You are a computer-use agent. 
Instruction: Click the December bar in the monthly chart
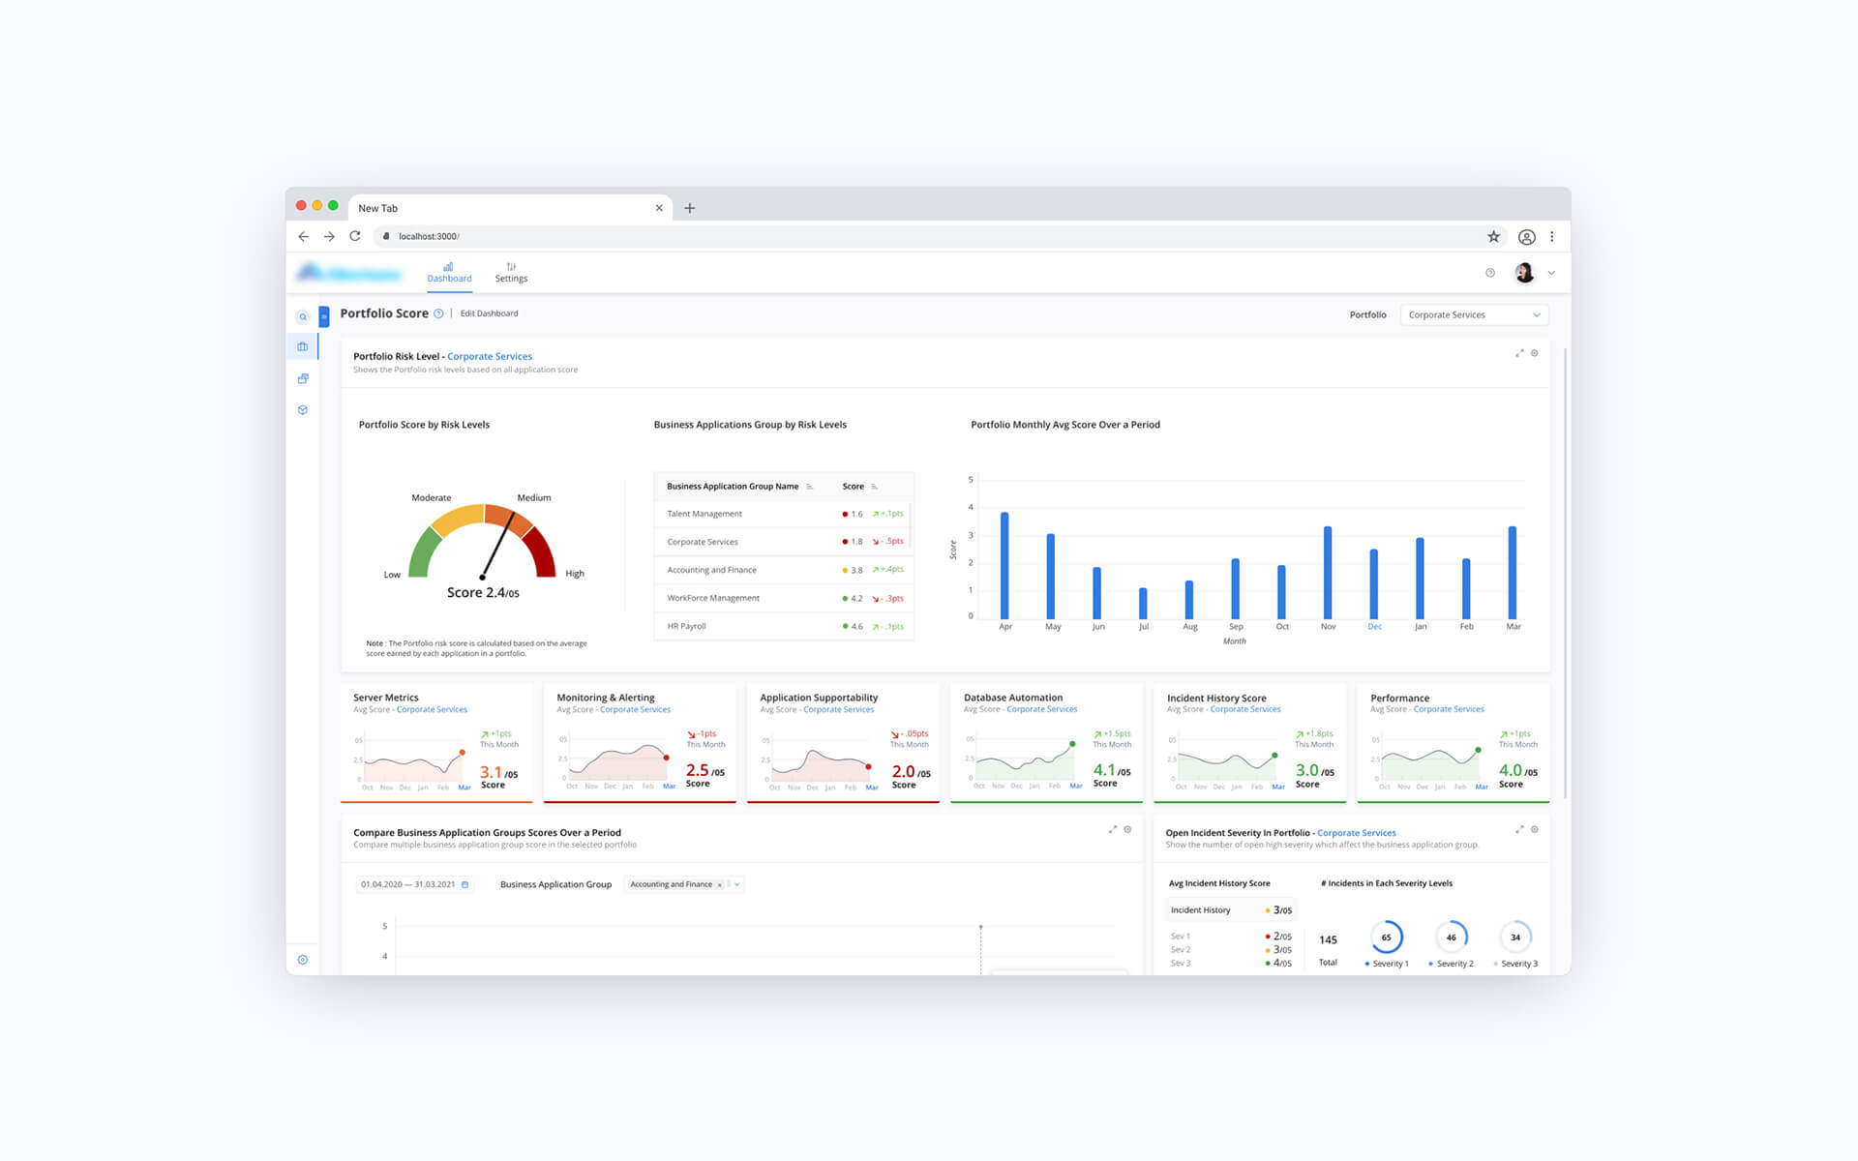(1373, 583)
